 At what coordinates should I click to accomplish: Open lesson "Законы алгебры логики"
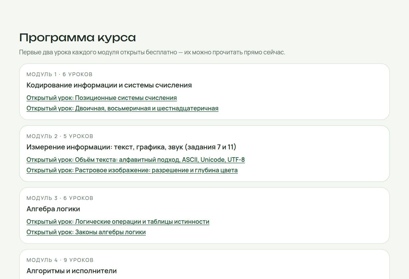click(86, 232)
